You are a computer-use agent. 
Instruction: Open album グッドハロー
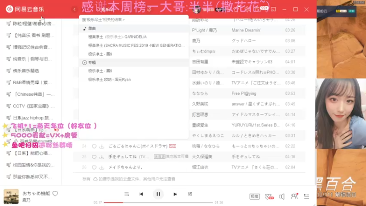244,41
